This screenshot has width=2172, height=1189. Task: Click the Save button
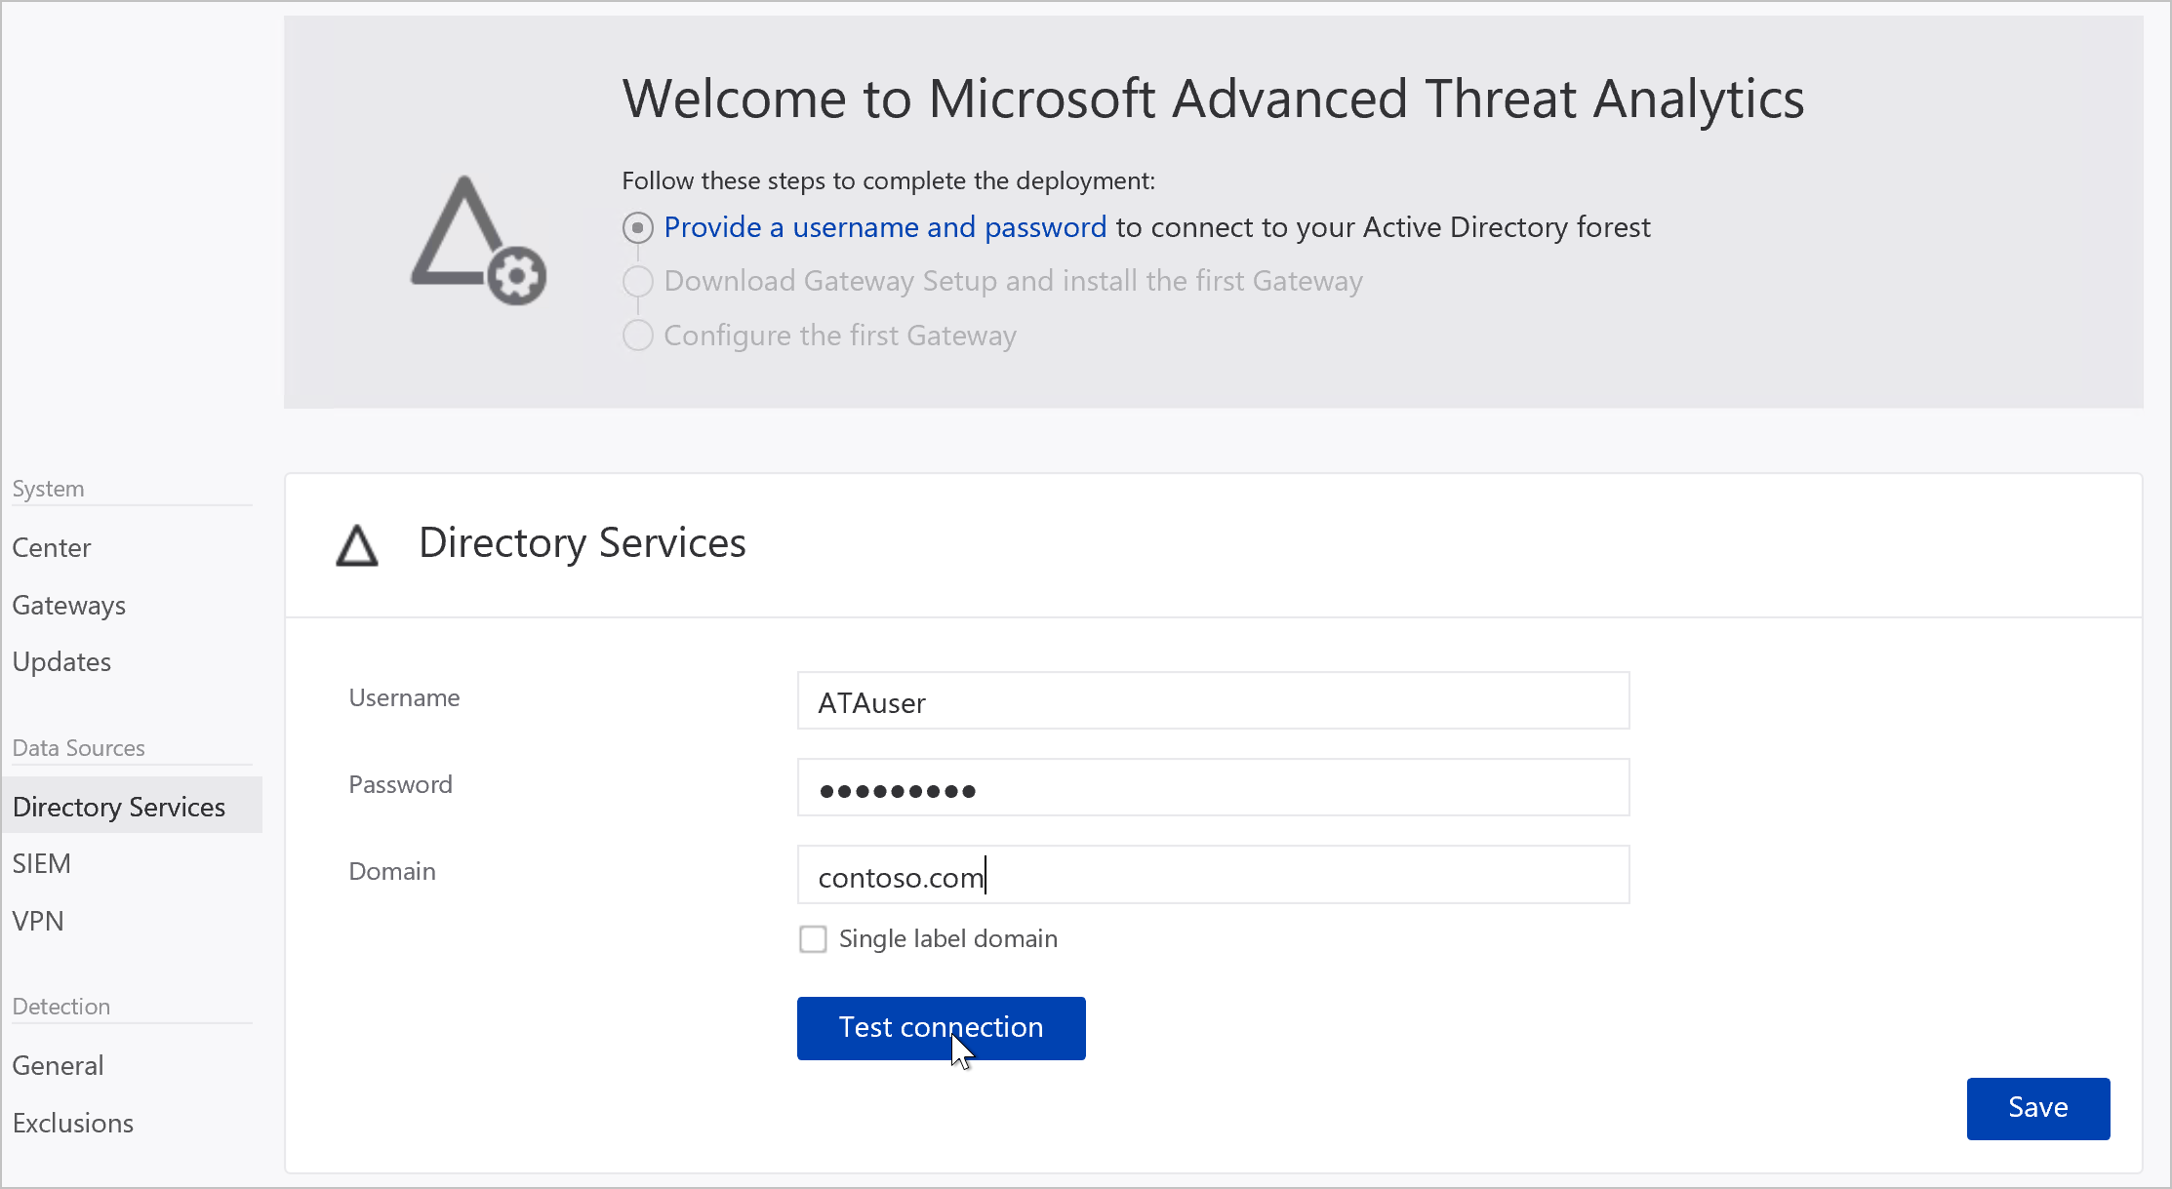pyautogui.click(x=2037, y=1107)
